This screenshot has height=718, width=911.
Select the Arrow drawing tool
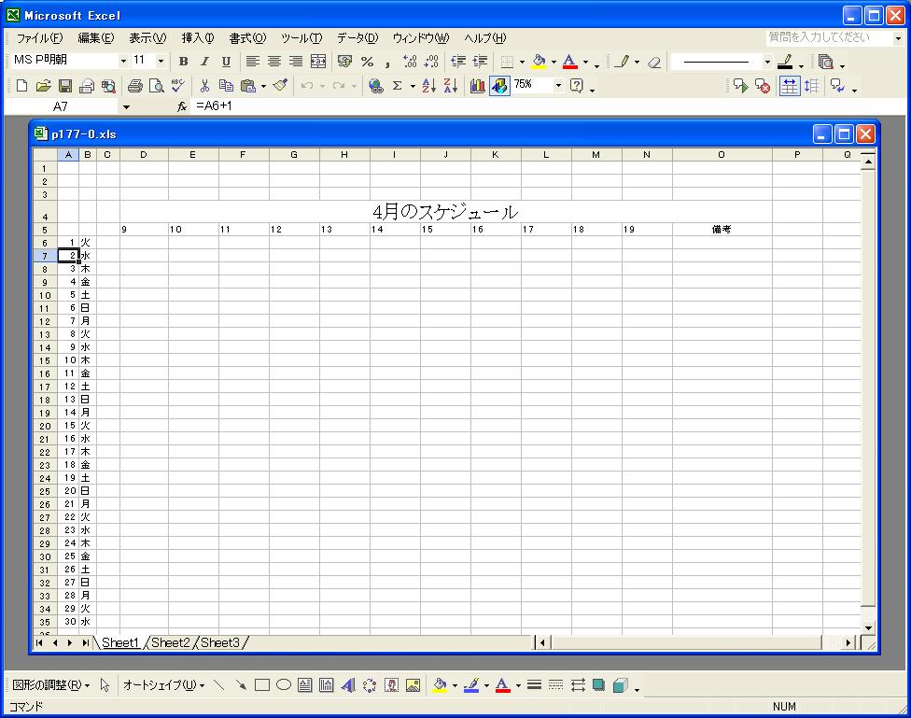pos(241,685)
